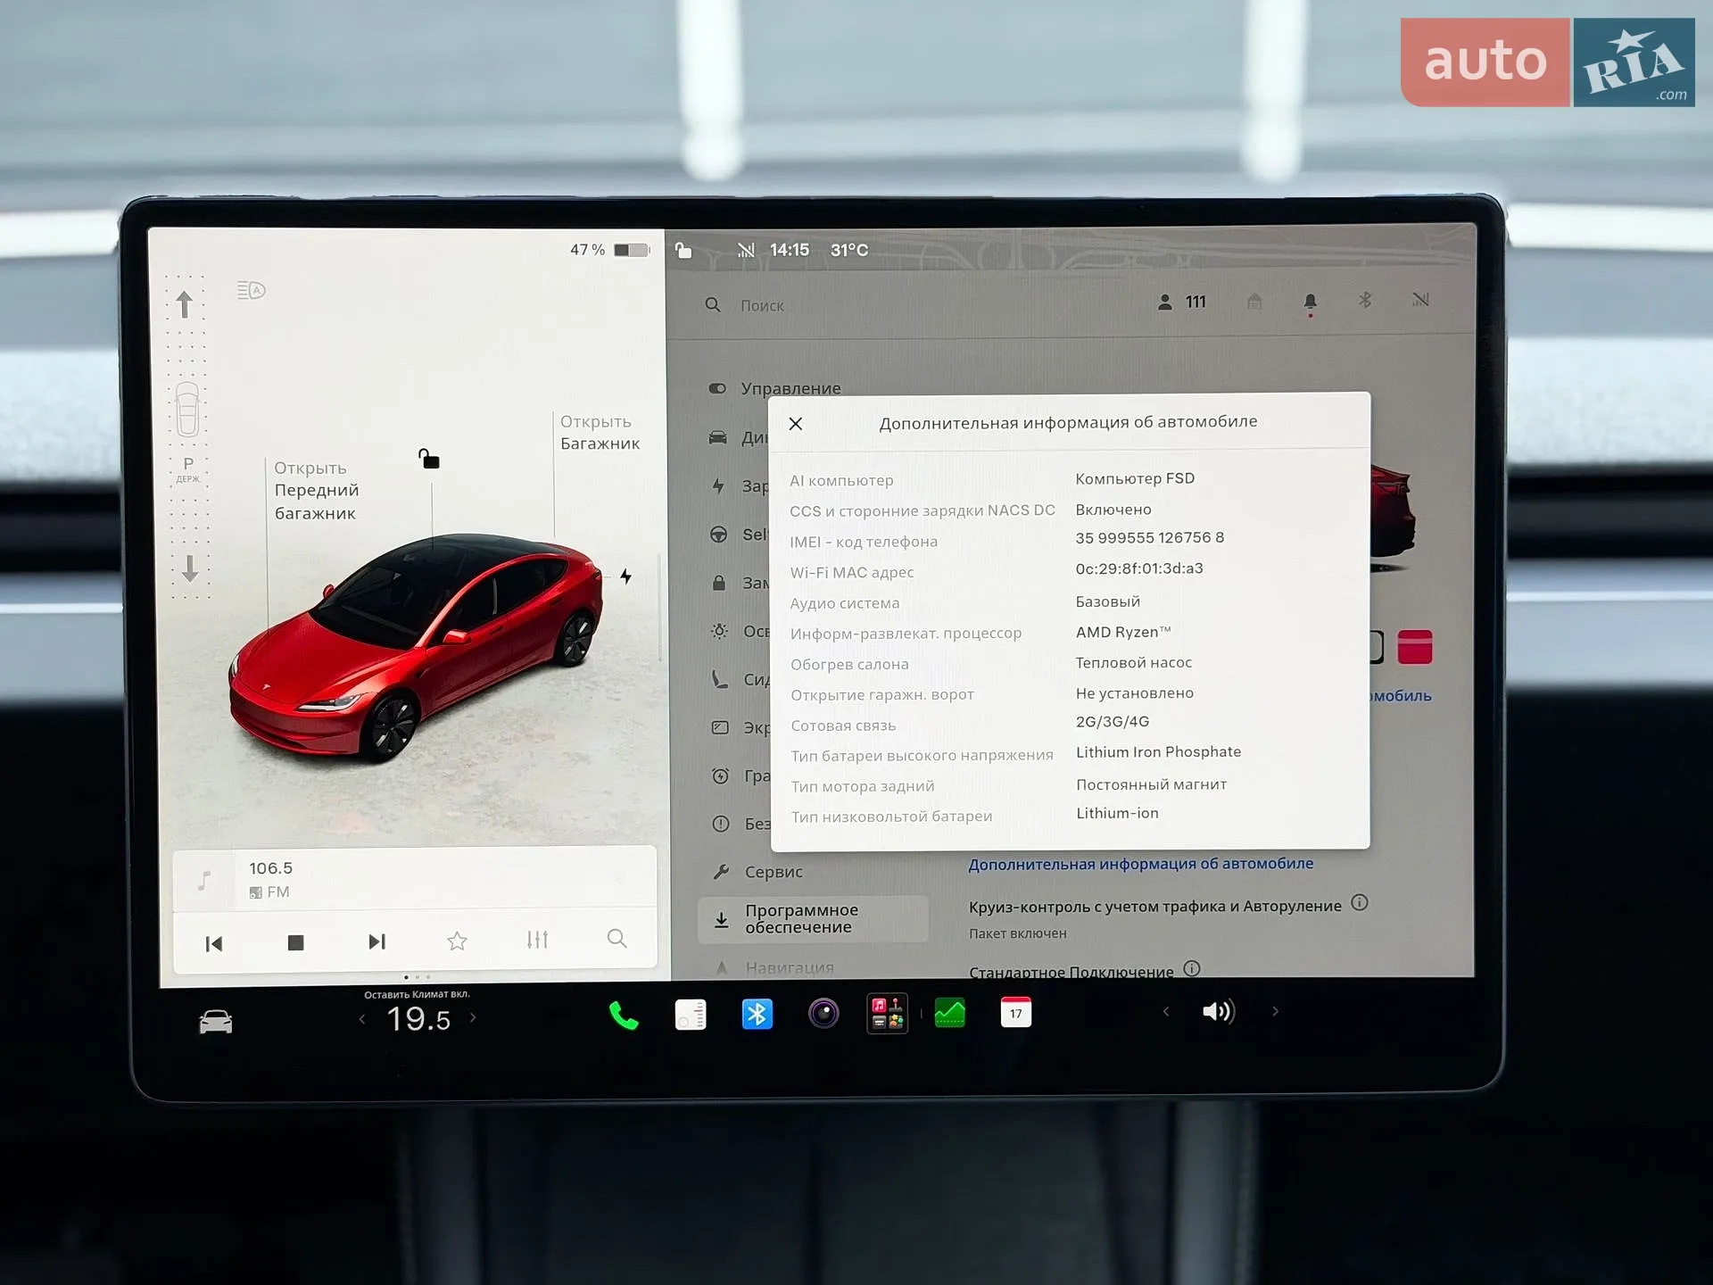Open the audio equalizer settings
Screen dimensions: 1713x1285
[537, 939]
